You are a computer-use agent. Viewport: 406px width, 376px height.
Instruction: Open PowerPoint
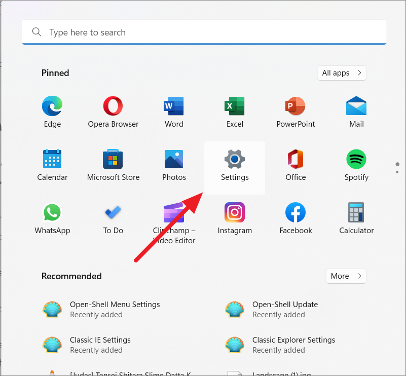[296, 112]
